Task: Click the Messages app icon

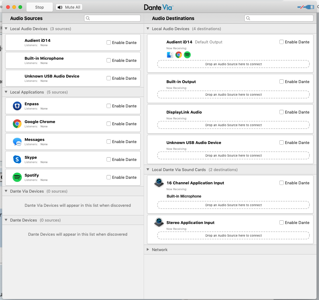Action: 17,142
